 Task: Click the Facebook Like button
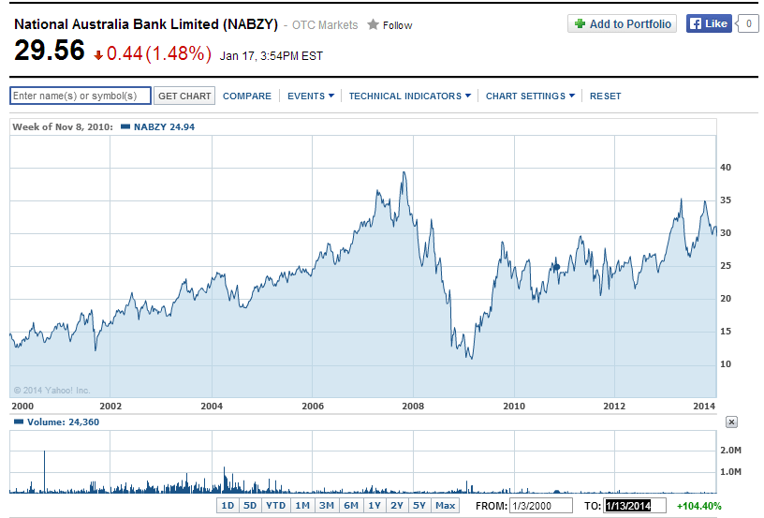pyautogui.click(x=709, y=23)
